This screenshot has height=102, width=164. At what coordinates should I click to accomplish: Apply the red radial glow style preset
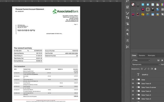pos(143,10)
